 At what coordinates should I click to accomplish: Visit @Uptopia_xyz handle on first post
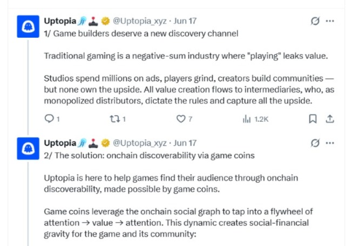tap(140, 21)
